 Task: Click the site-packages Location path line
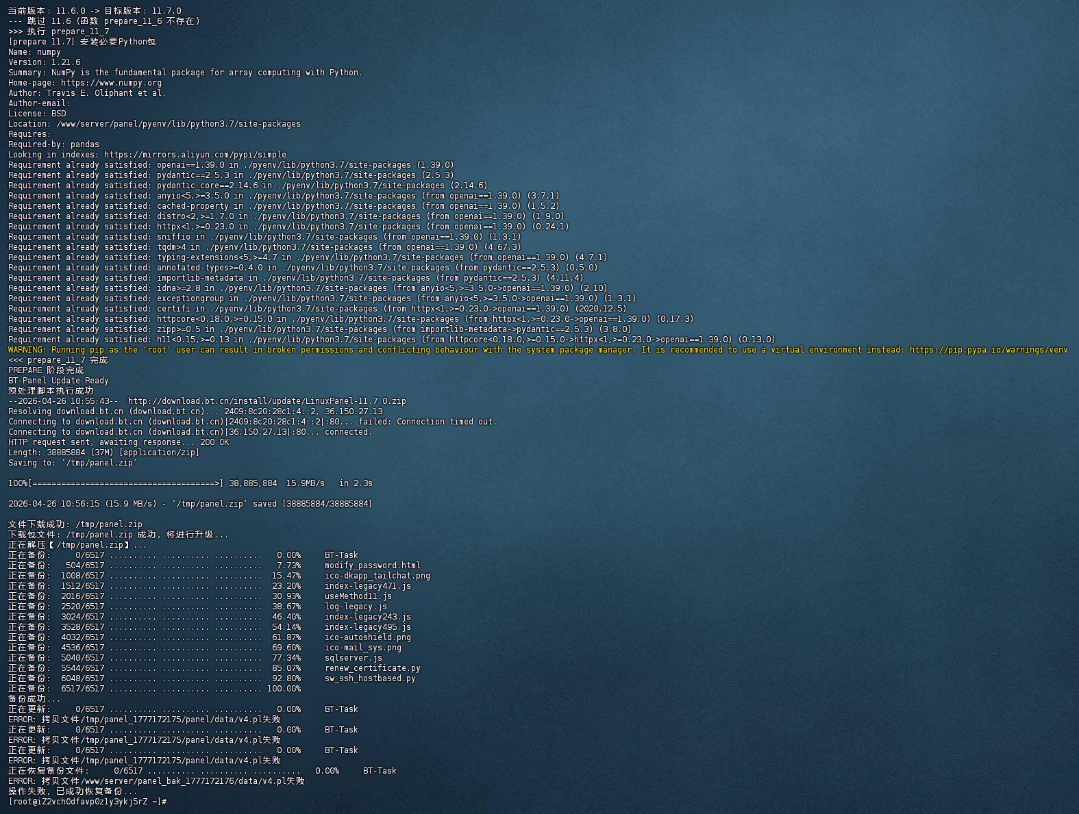click(154, 124)
